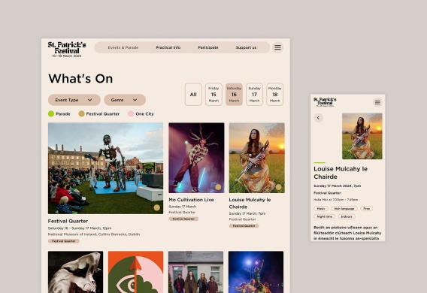Select Saturday 16 March date filter
Image resolution: width=427 pixels, height=293 pixels.
[x=234, y=95]
